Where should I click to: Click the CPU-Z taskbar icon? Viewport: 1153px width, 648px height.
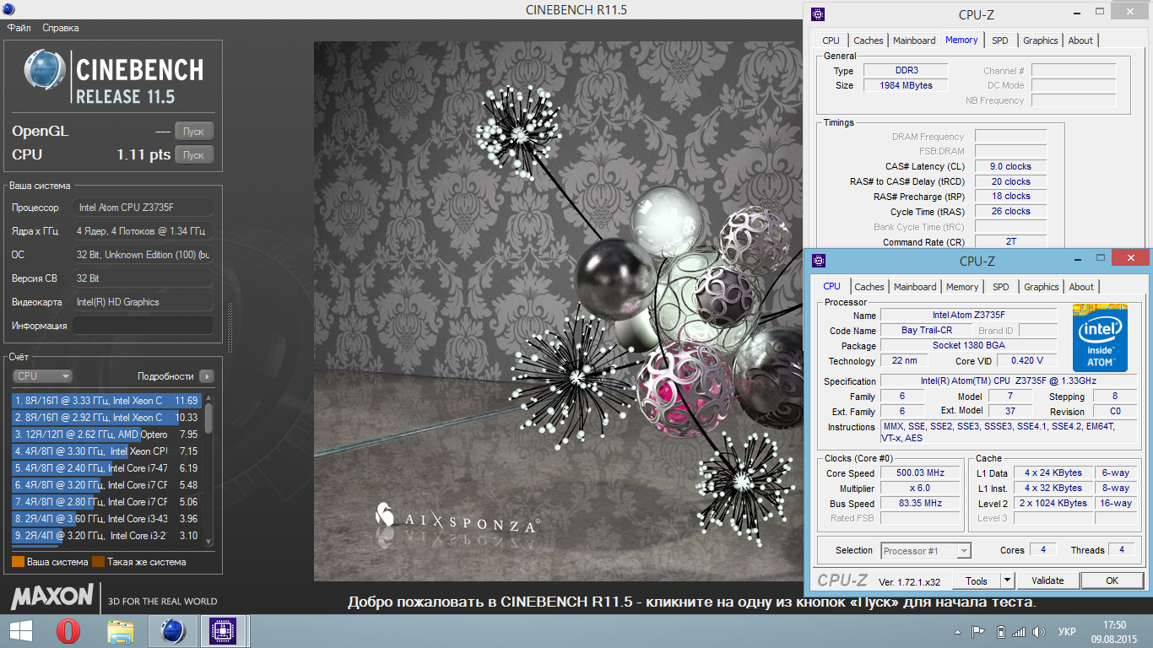point(223,631)
